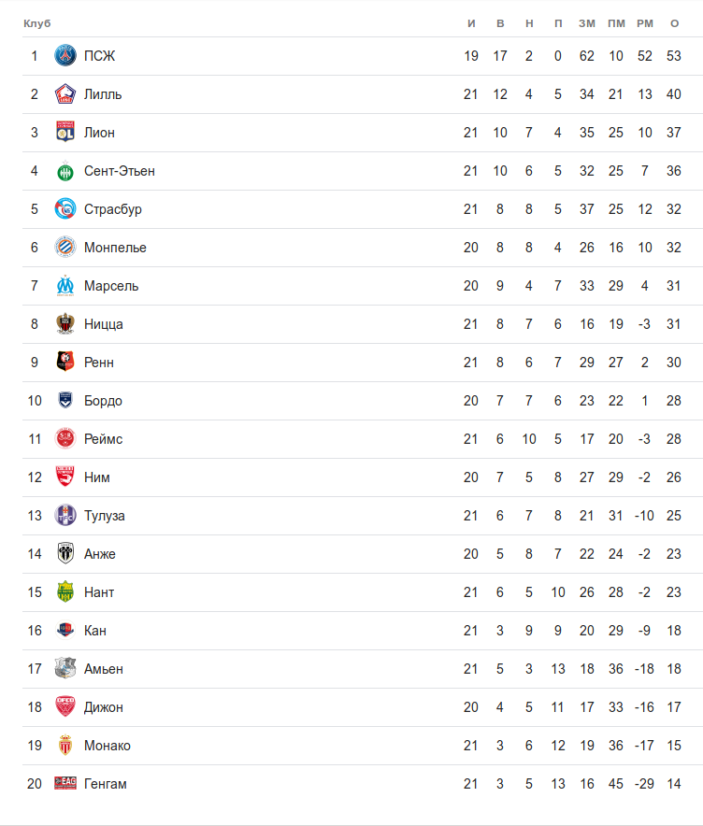
Task: Click the Monaco club crest
Action: [x=65, y=746]
